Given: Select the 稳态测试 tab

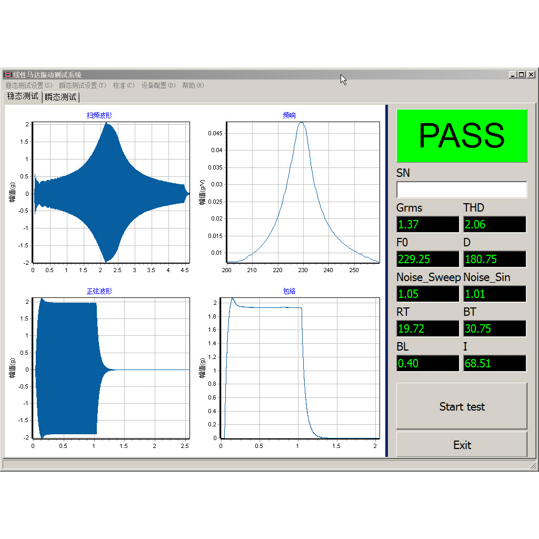Looking at the screenshot, I should 23,96.
